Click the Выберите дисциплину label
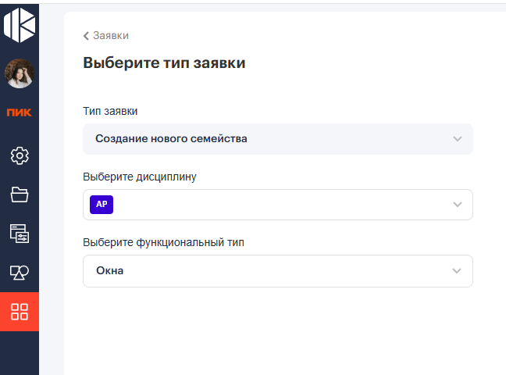This screenshot has height=375, width=506. pos(140,177)
